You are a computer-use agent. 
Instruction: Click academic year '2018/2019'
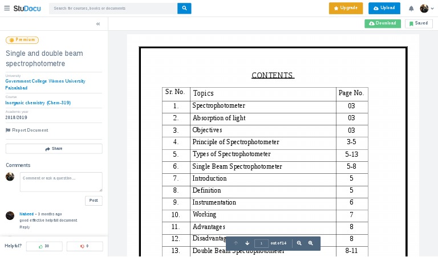[x=16, y=117]
